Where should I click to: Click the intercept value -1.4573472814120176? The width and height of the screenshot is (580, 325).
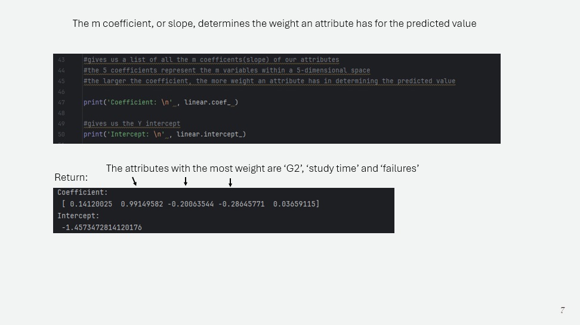pyautogui.click(x=101, y=227)
